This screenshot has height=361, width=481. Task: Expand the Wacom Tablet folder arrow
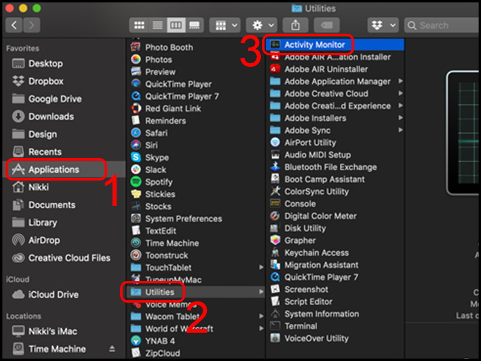click(261, 316)
